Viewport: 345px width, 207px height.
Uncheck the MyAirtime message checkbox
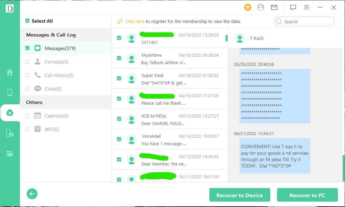(x=119, y=58)
